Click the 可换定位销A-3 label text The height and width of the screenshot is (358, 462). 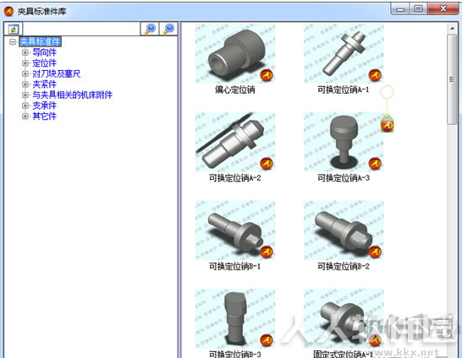pyautogui.click(x=344, y=178)
